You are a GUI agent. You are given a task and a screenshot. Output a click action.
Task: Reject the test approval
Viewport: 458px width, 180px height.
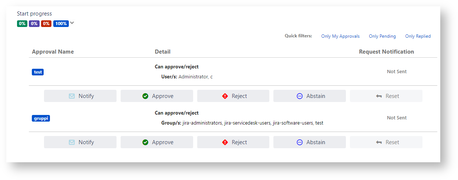pos(233,96)
